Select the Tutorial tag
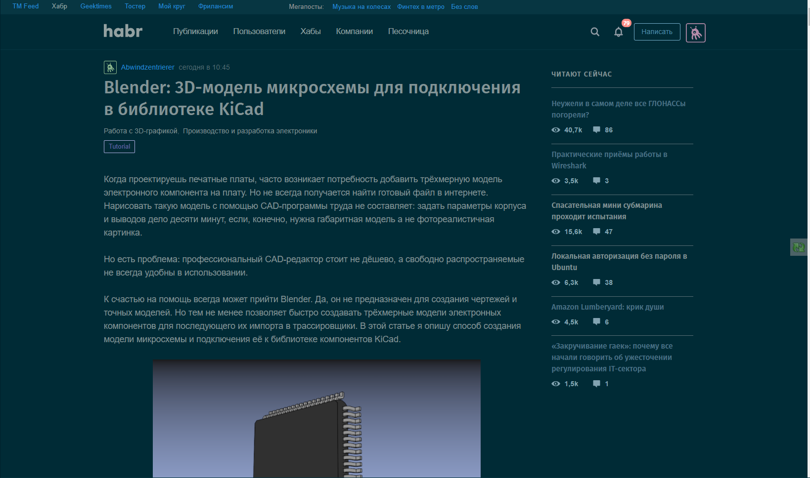Screen dimensions: 810x478 (119, 147)
